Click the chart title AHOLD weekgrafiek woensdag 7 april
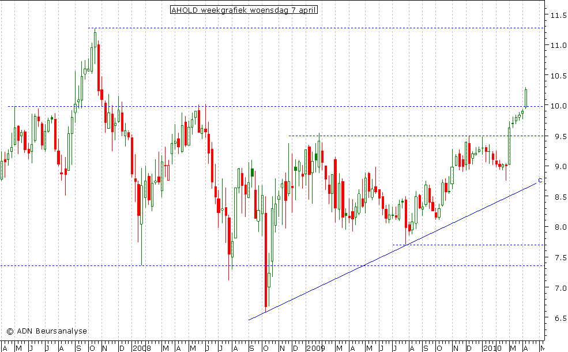Screen dimensions: 568x352 (244, 10)
